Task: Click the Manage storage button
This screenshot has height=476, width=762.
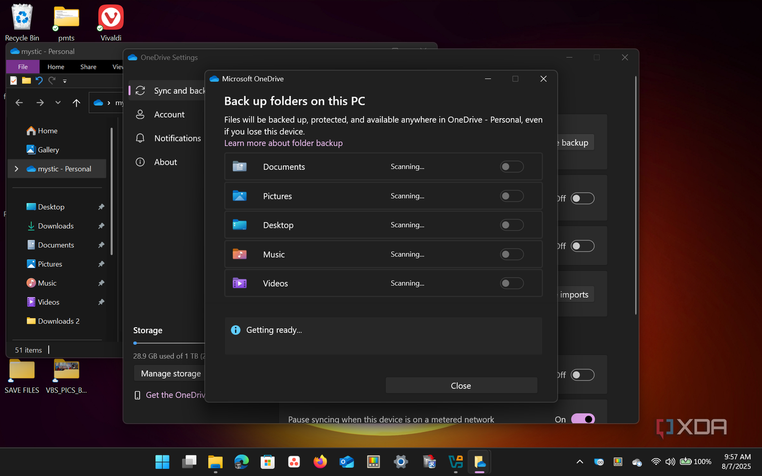Action: [x=169, y=373]
